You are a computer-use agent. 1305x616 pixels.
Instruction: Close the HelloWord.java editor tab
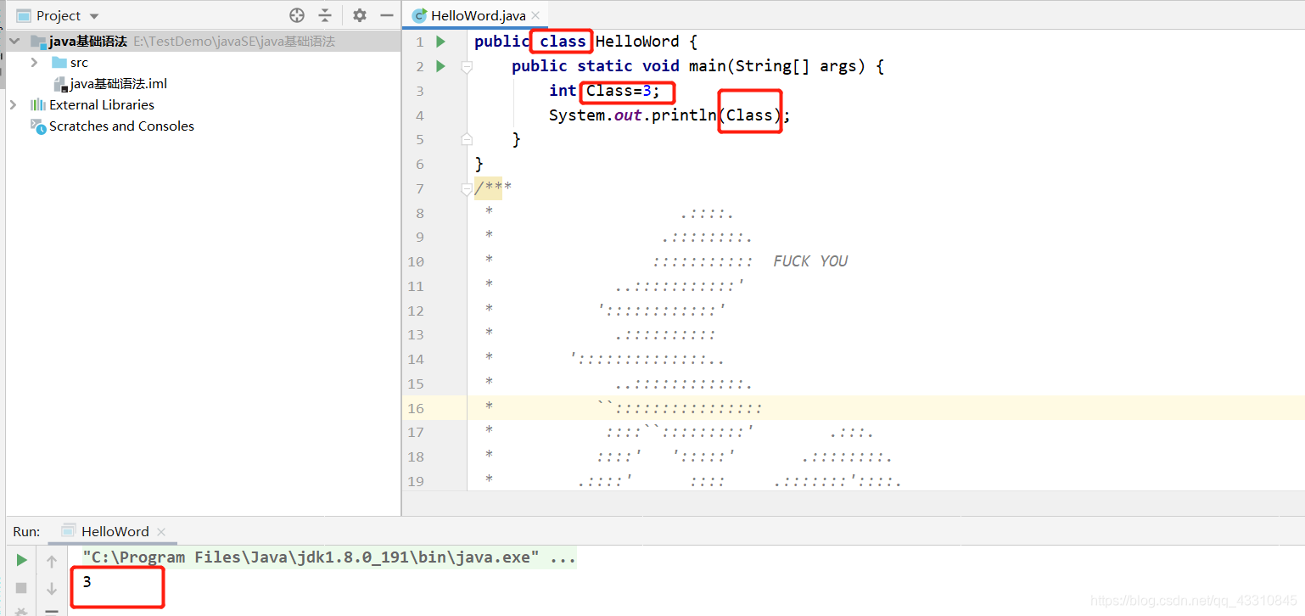tap(537, 16)
